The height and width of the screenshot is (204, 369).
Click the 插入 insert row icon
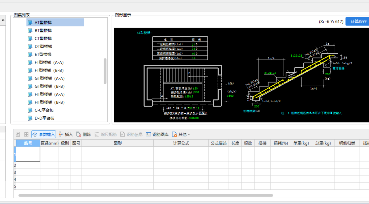click(x=66, y=134)
